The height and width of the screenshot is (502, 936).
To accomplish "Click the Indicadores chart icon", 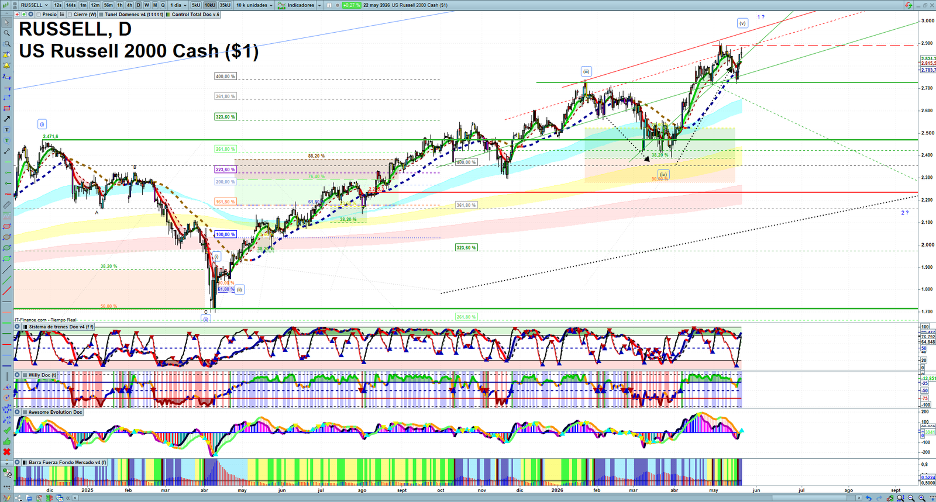I will point(281,5).
